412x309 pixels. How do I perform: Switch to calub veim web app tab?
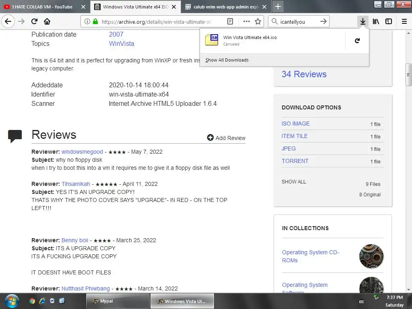[226, 7]
